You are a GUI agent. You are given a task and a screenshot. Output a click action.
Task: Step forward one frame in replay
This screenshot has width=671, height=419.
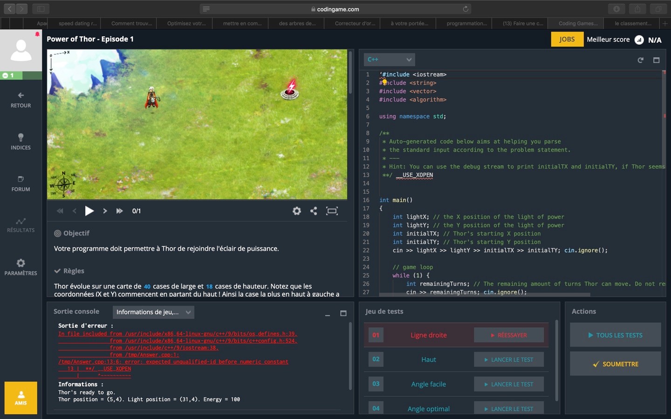click(x=105, y=211)
